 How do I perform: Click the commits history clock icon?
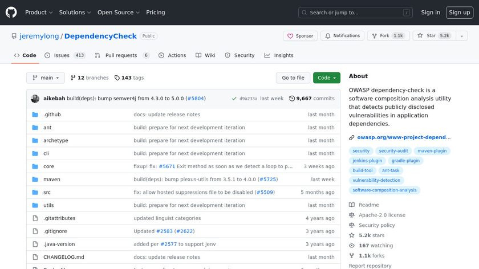point(292,99)
